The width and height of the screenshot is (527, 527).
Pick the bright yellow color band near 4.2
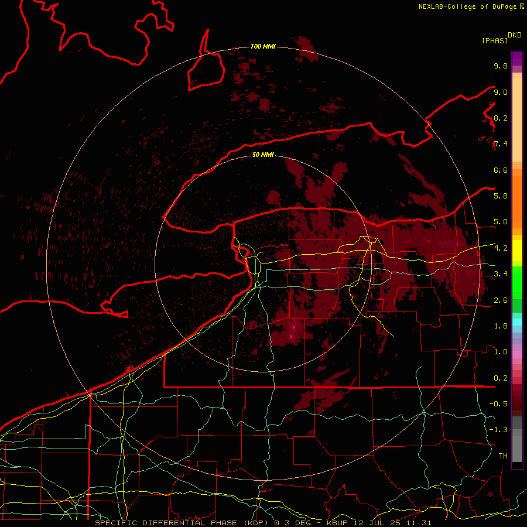click(517, 251)
